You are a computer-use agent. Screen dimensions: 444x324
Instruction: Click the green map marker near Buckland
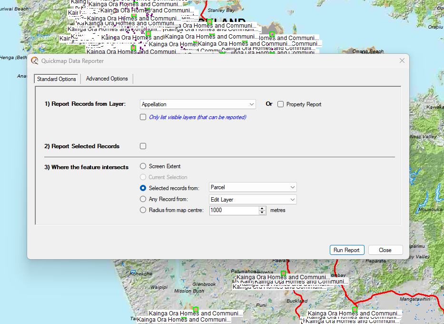pyautogui.click(x=284, y=273)
